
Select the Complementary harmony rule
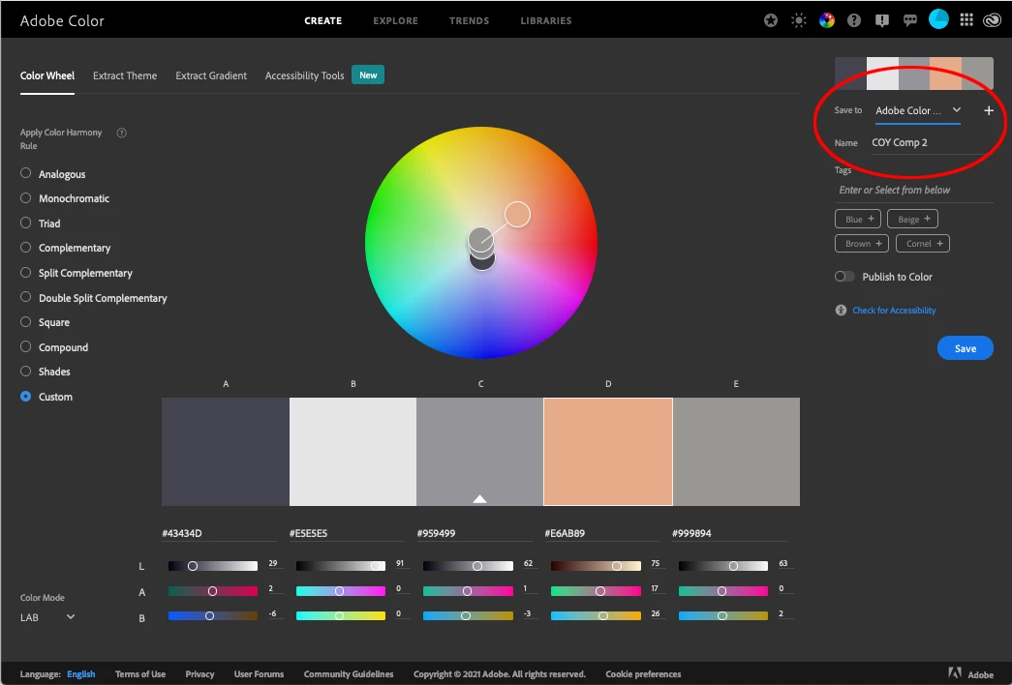coord(66,249)
